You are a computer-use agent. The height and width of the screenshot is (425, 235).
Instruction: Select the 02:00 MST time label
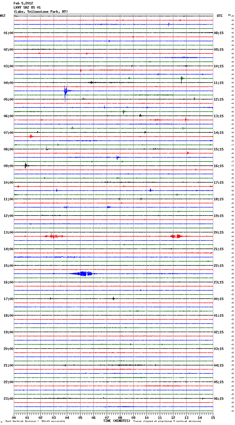(8, 50)
